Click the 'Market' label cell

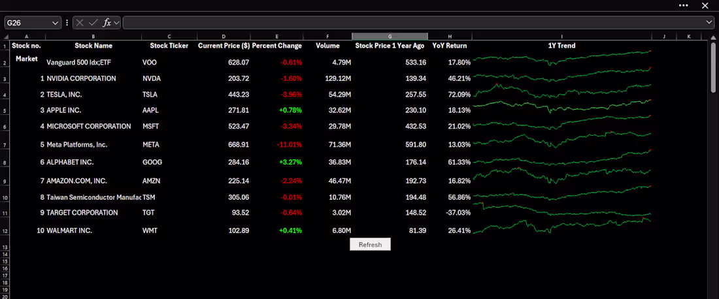[x=27, y=59]
